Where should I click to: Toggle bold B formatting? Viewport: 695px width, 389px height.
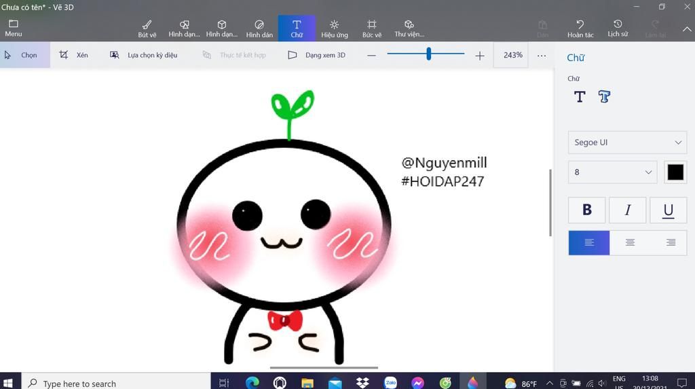[x=587, y=210]
